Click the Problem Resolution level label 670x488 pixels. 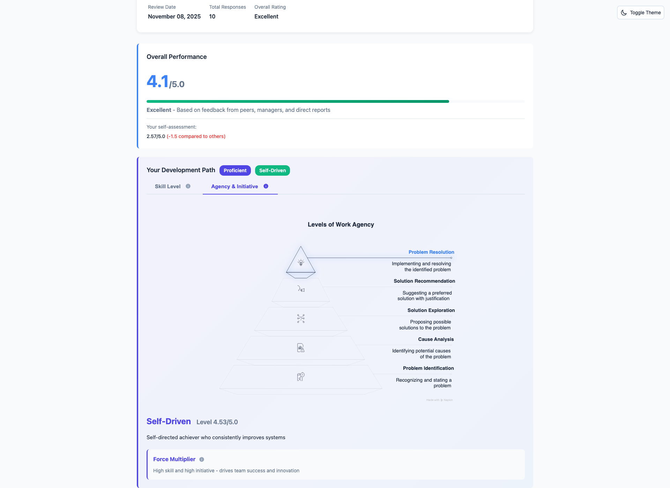coord(431,252)
